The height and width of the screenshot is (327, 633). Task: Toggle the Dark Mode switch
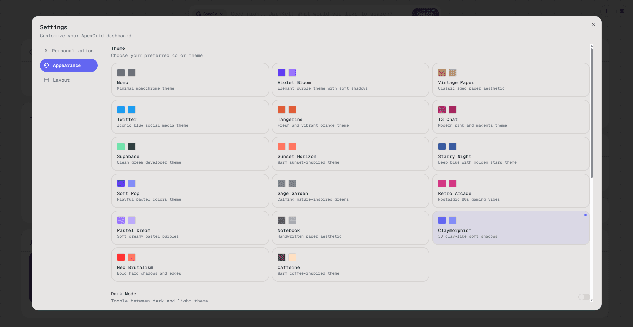583,297
